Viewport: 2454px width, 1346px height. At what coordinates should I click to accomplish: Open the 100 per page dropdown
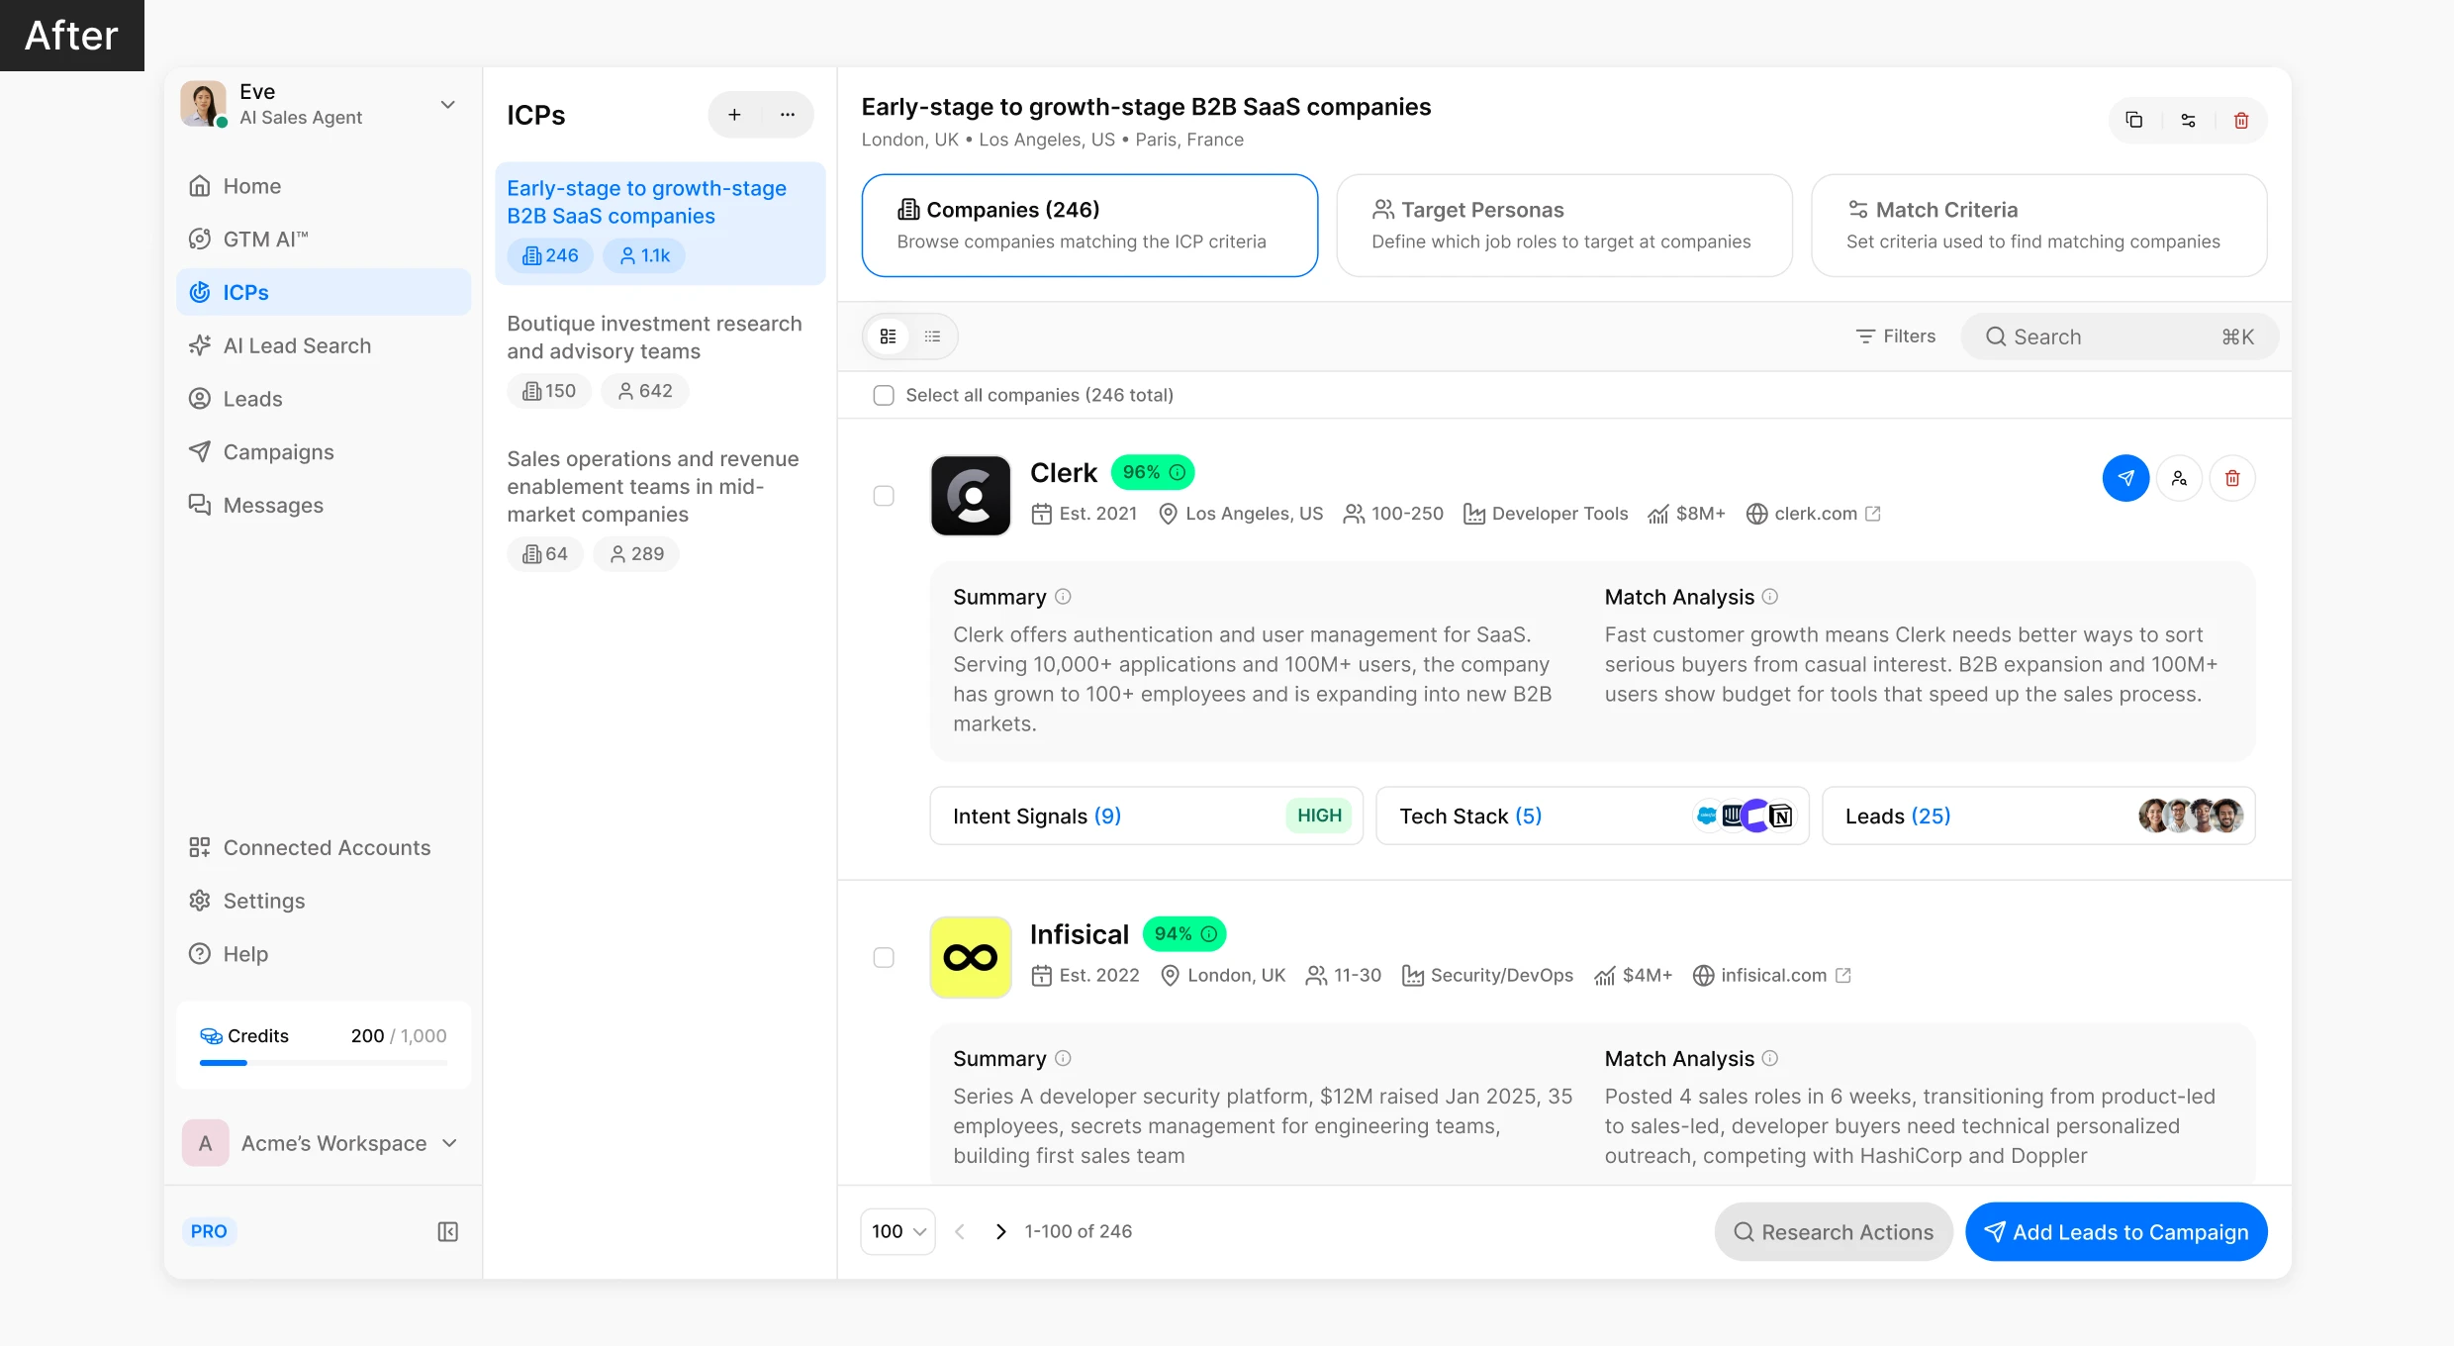[x=897, y=1231]
